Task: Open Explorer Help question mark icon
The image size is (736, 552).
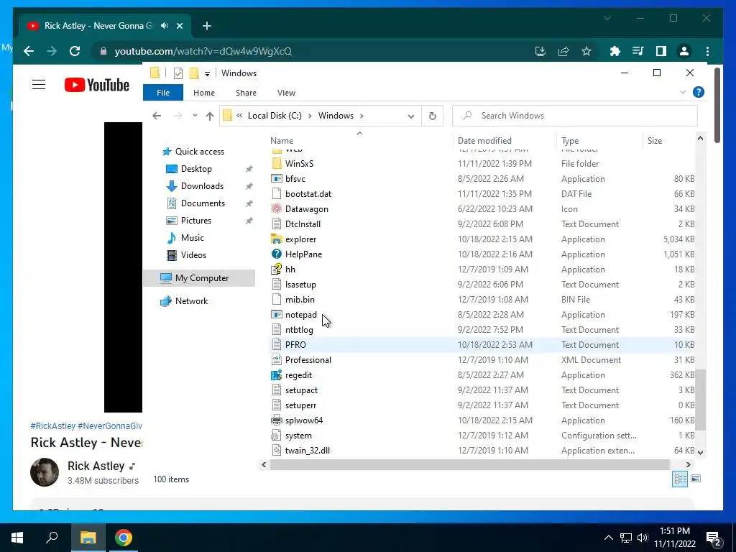Action: click(x=699, y=92)
